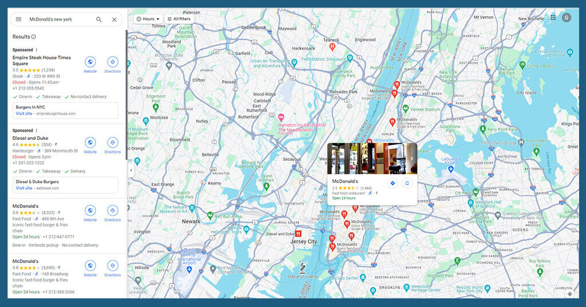
Task: Click the McDonald's title in map popup
Action: click(x=345, y=181)
